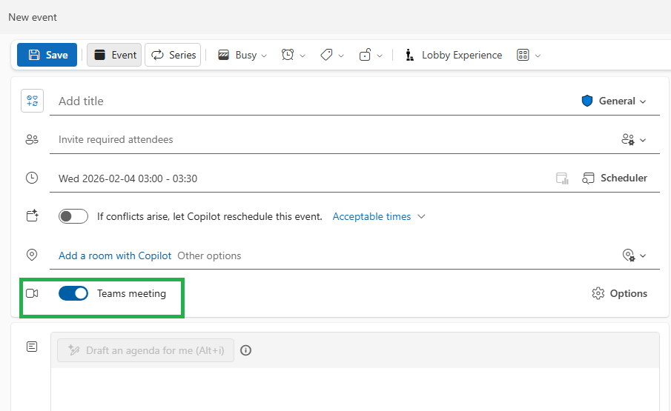Switch to Series recurrence

173,55
